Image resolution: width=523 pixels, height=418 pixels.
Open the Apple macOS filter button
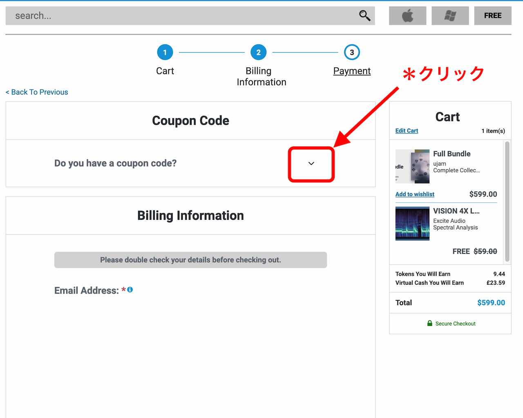point(407,15)
